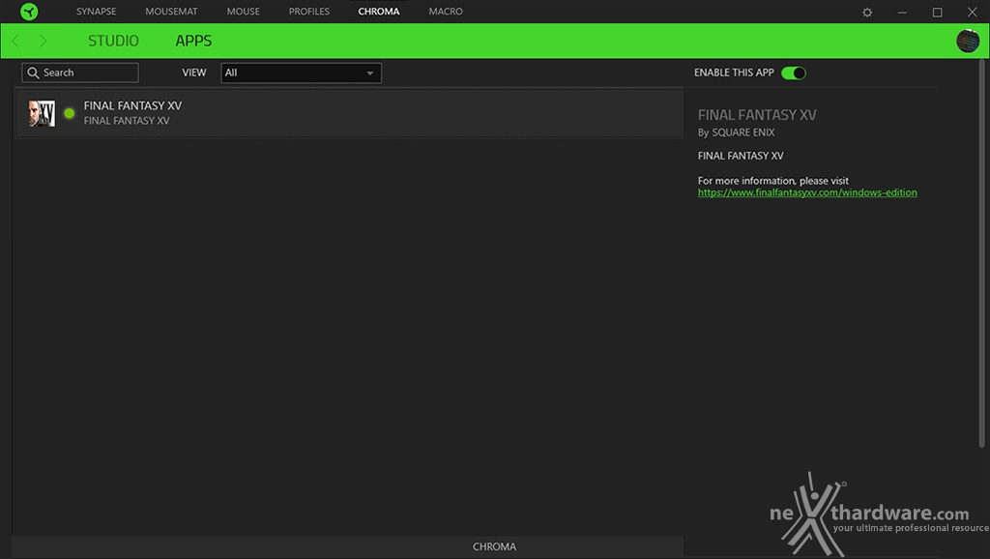Switch to Mouse tab
Screen dimensions: 990x559
pos(243,12)
